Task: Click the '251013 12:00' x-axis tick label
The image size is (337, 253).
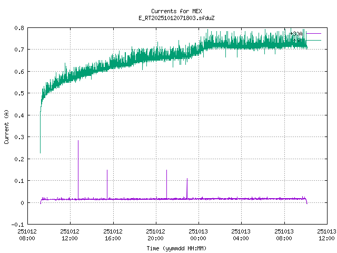Action: pyautogui.click(x=327, y=235)
